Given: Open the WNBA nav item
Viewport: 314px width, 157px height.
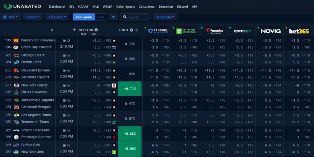Looking at the screenshot, I should point(108,7).
